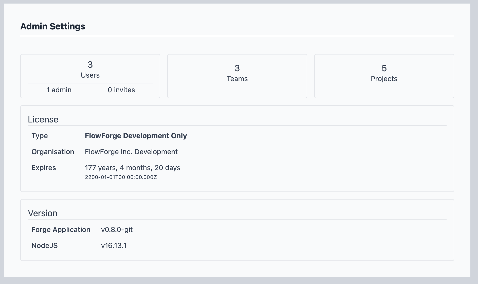
Task: Click the Forge Application version
Action: [x=117, y=229]
